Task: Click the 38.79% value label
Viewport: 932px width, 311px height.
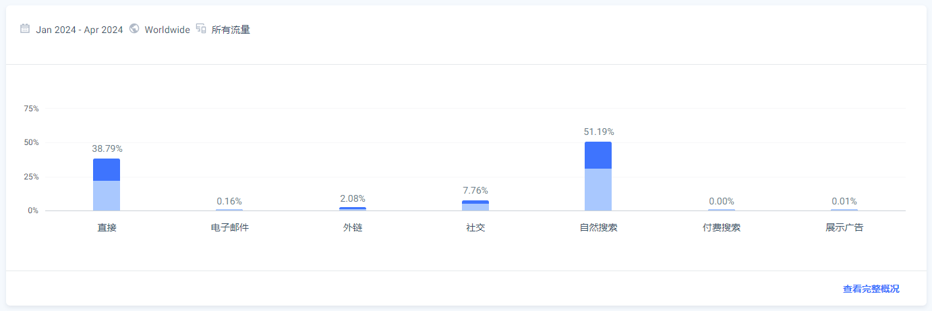Action: click(107, 148)
